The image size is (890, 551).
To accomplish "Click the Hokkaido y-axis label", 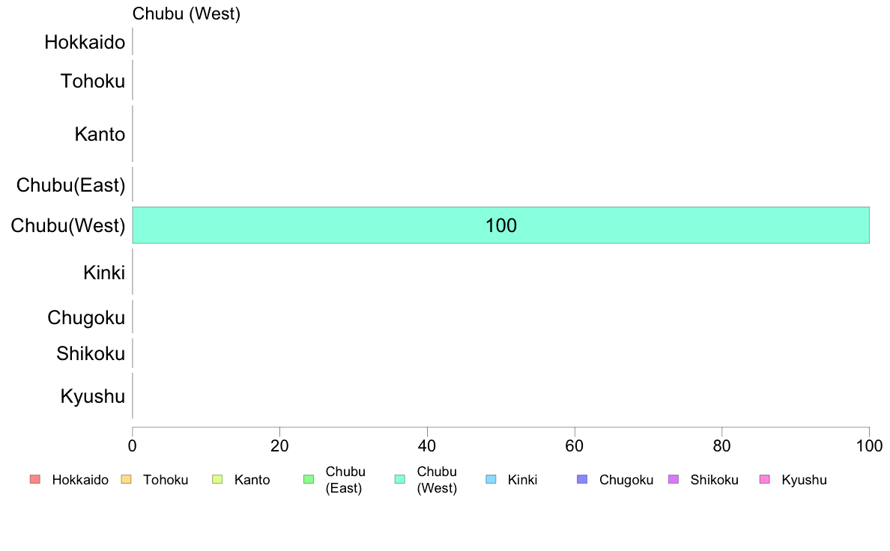I will coord(85,42).
